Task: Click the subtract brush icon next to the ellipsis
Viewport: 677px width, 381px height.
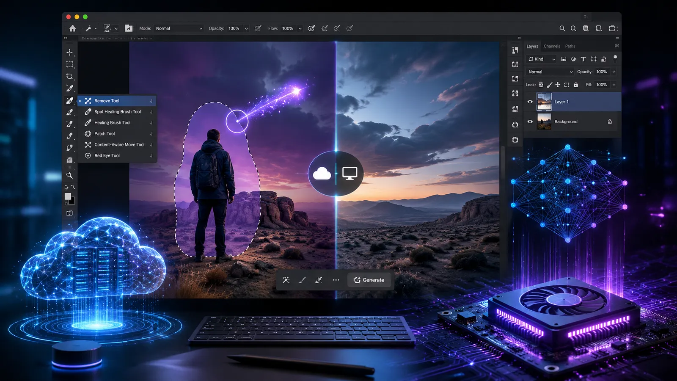Action: [319, 280]
